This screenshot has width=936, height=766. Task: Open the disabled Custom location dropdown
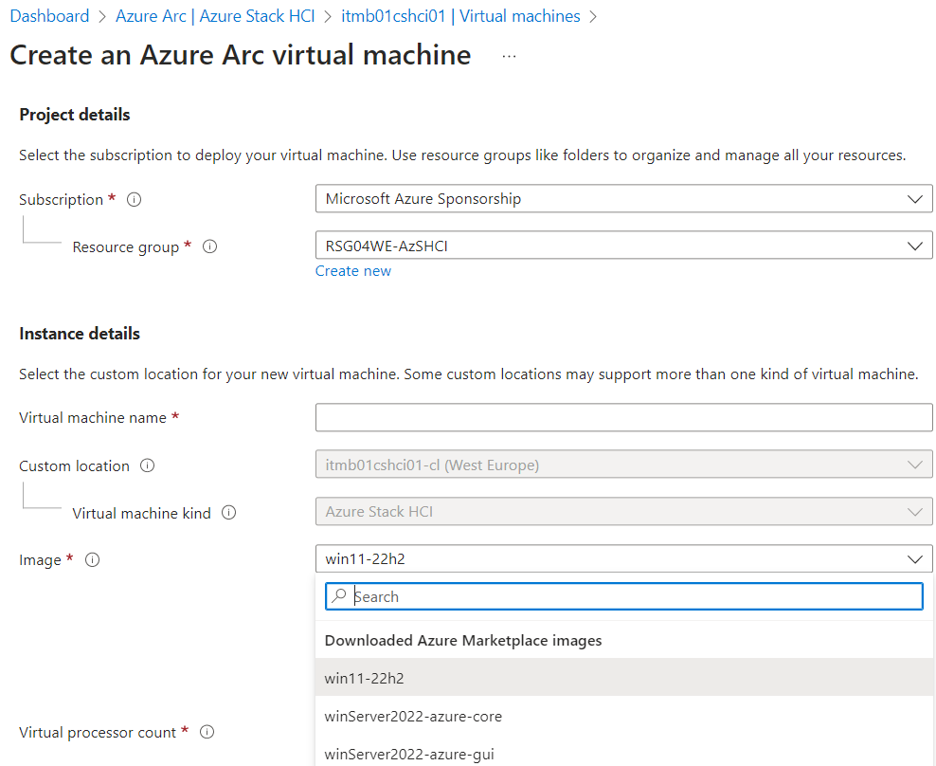point(623,465)
